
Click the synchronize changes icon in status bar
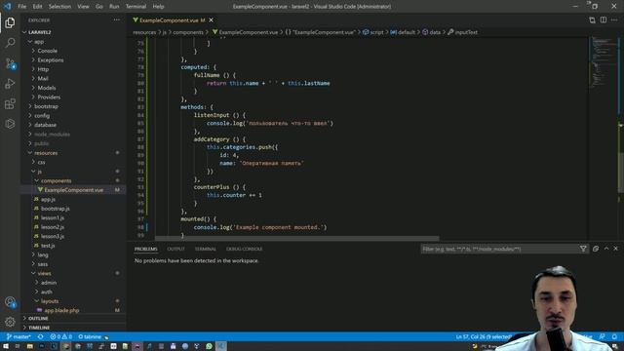[41, 336]
